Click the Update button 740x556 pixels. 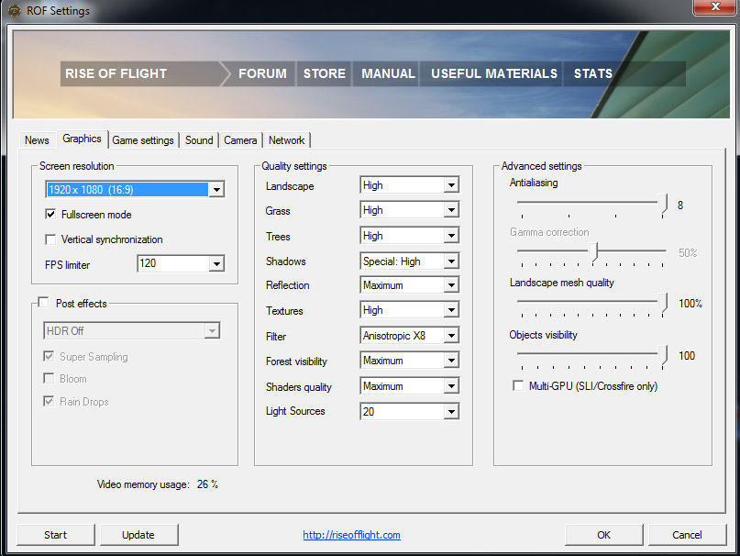[x=138, y=535]
